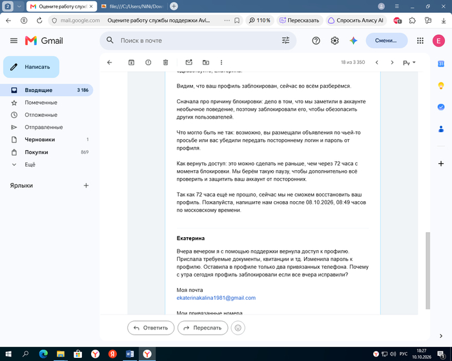Open Google Tasks side panel
The height and width of the screenshot is (361, 452).
(x=441, y=107)
